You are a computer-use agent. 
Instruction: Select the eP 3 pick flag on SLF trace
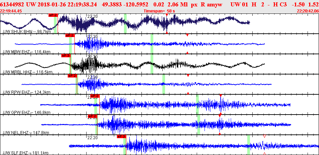coord(122,136)
